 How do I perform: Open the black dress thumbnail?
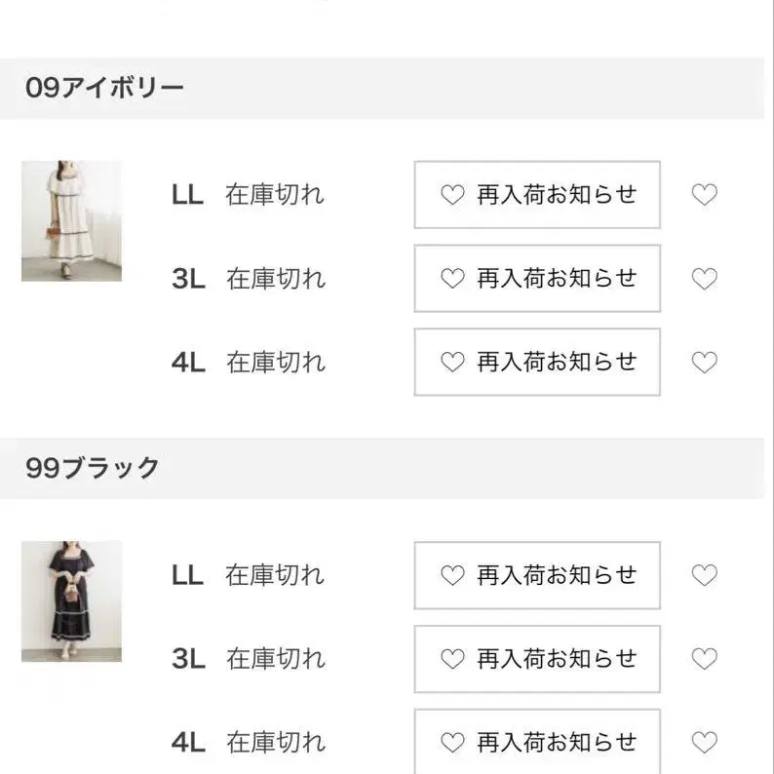(71, 601)
